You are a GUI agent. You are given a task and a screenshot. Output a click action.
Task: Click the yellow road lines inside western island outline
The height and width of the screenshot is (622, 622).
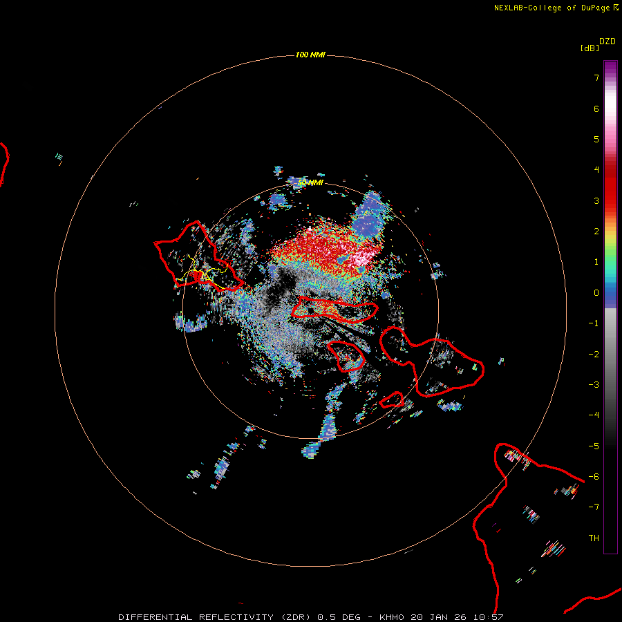pyautogui.click(x=202, y=273)
